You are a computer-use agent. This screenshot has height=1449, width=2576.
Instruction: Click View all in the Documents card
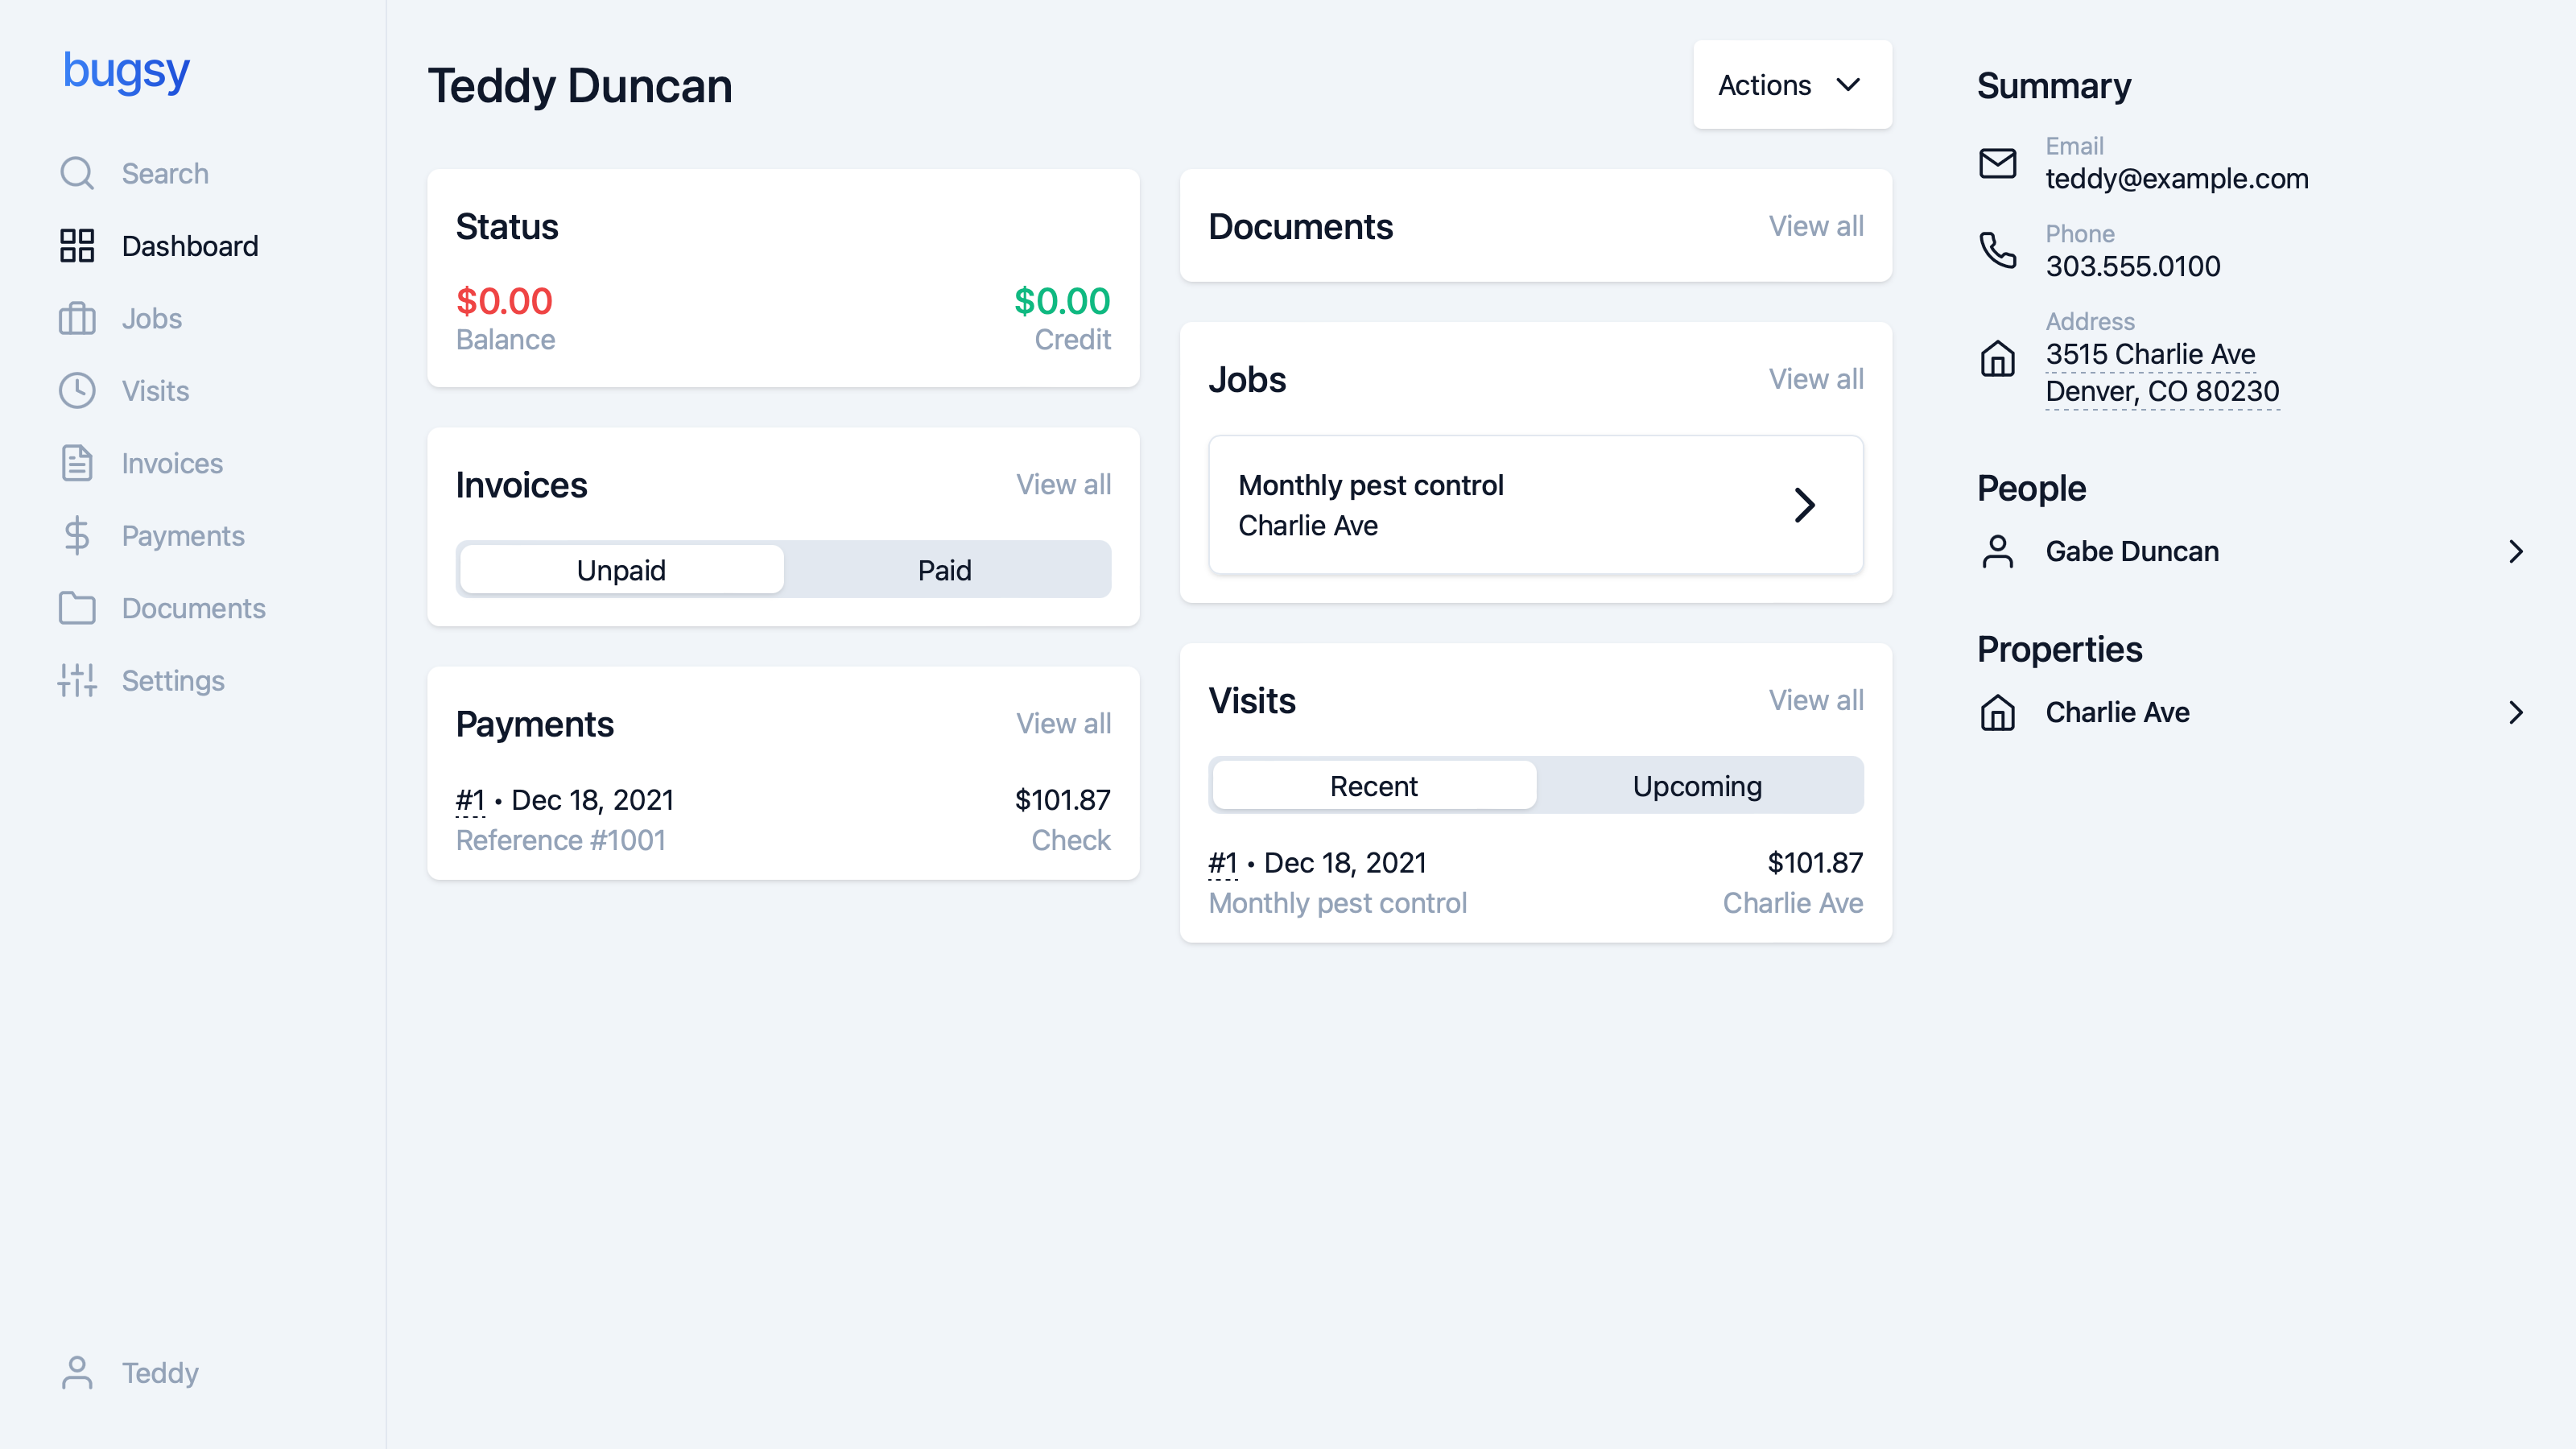tap(1815, 226)
